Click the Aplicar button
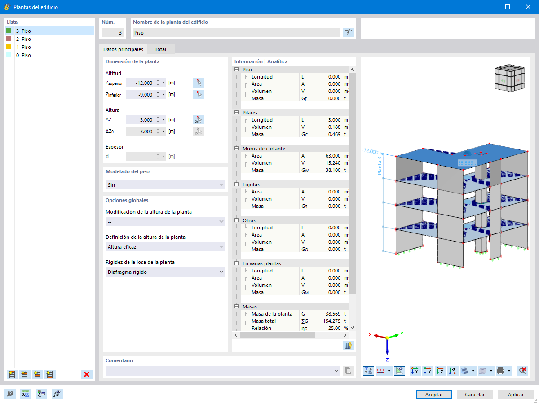539x404 pixels. pyautogui.click(x=516, y=395)
